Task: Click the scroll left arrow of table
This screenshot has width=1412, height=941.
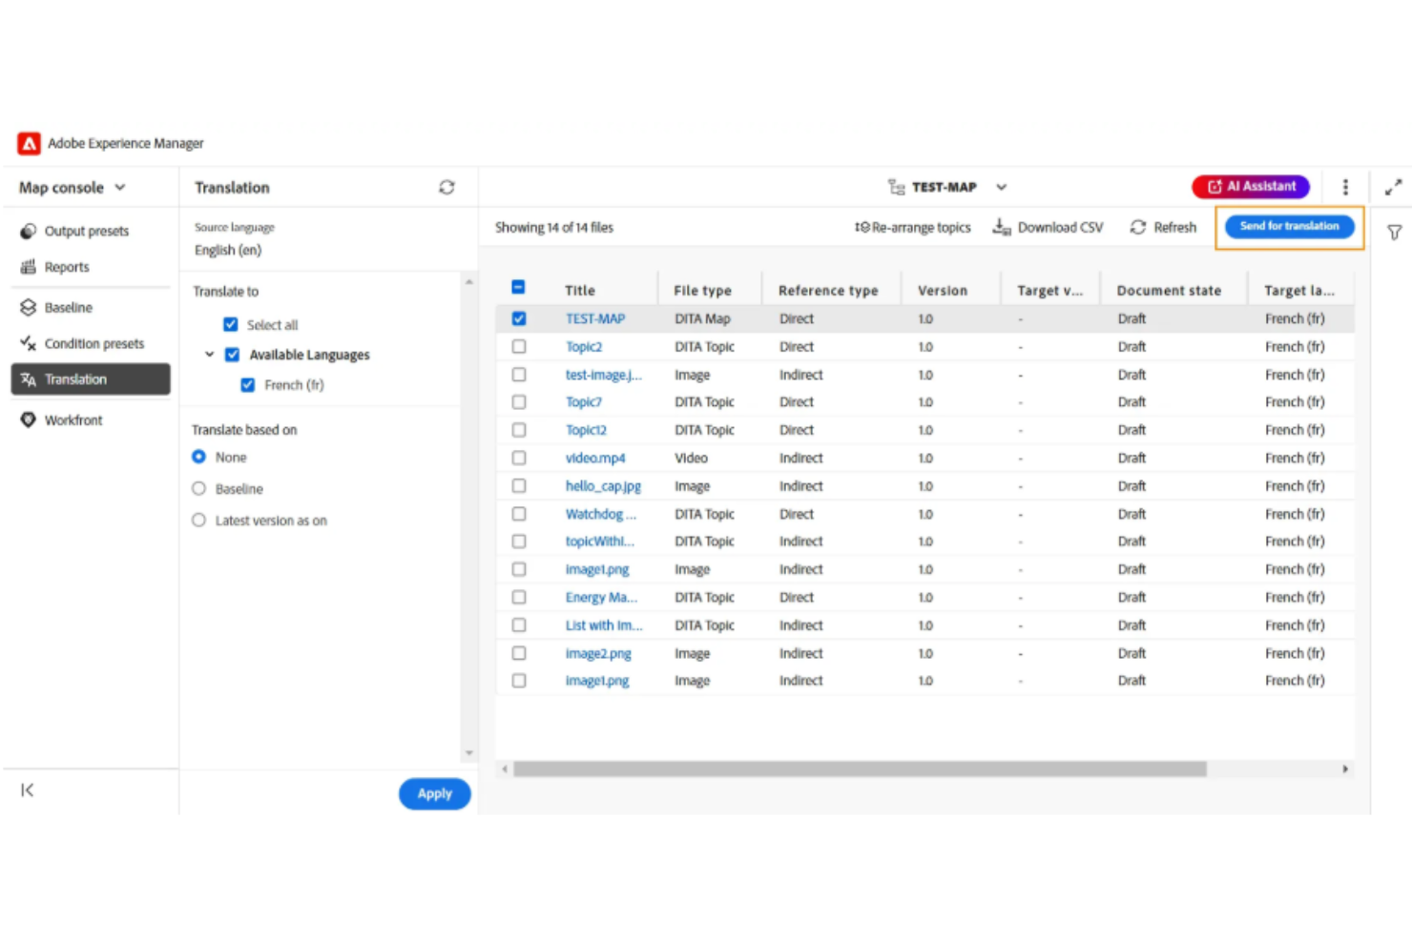Action: pyautogui.click(x=505, y=768)
